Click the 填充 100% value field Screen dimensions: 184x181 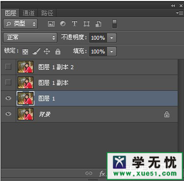click(x=98, y=52)
